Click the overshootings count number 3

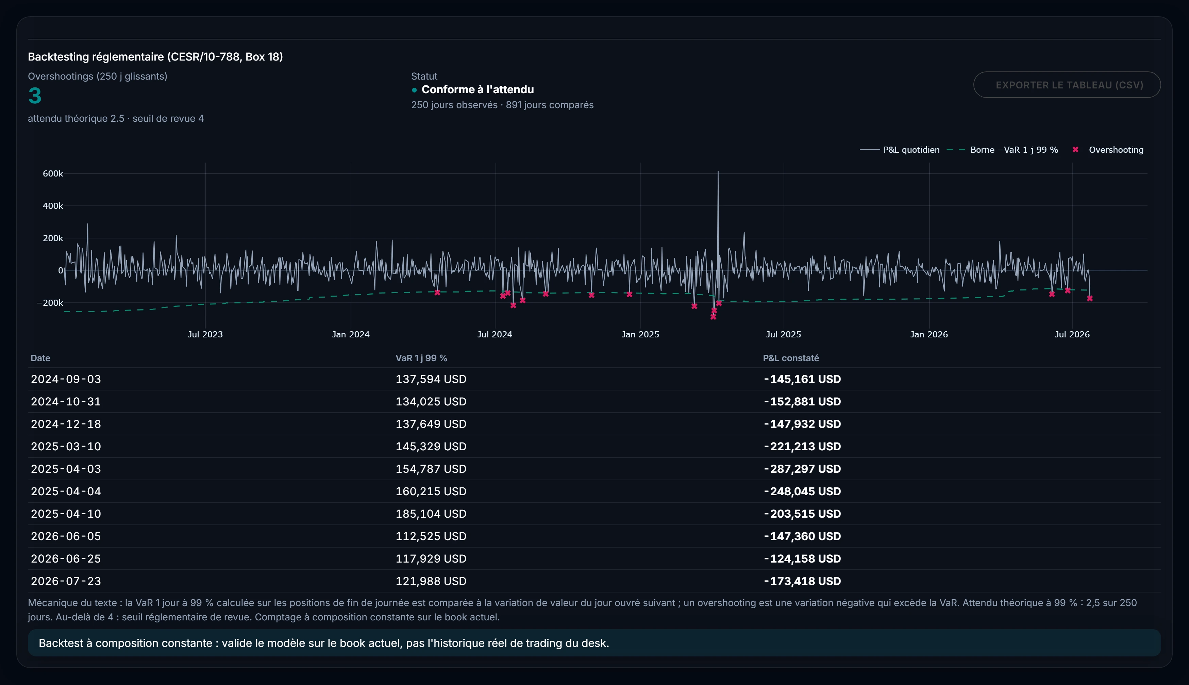pyautogui.click(x=35, y=96)
